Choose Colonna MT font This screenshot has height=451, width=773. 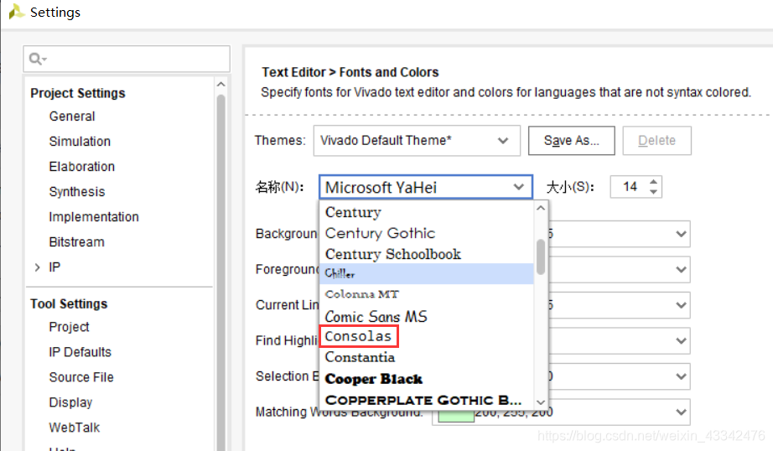tap(427, 294)
